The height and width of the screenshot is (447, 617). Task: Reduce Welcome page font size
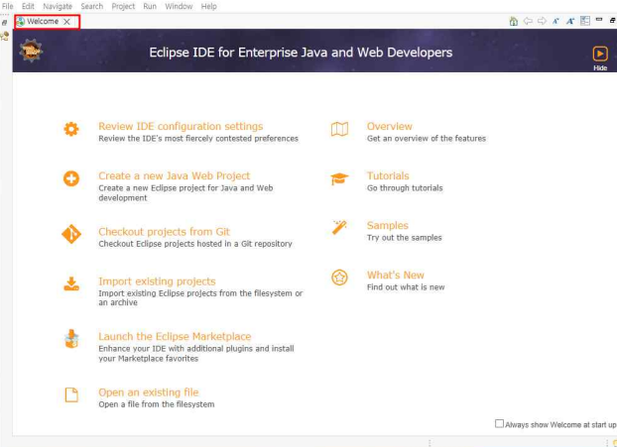coord(555,21)
